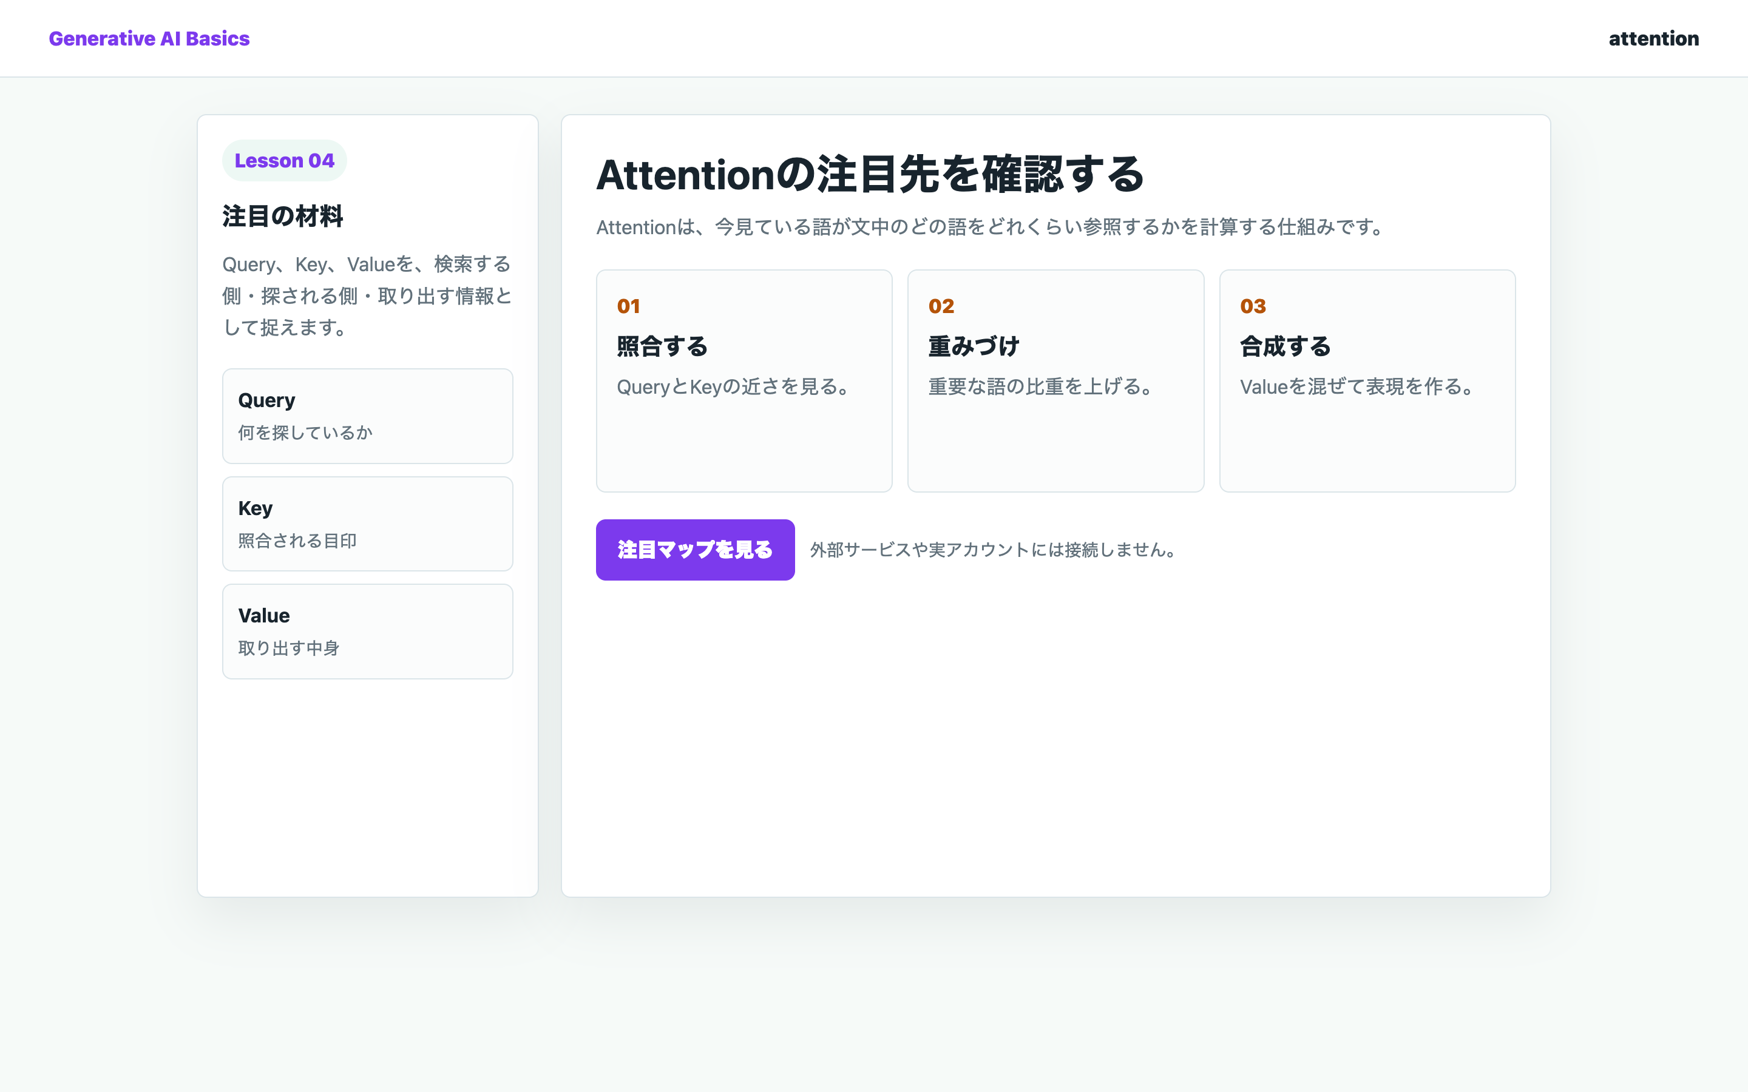
Task: Click the 注目の材料 sidebar heading
Action: (x=282, y=216)
